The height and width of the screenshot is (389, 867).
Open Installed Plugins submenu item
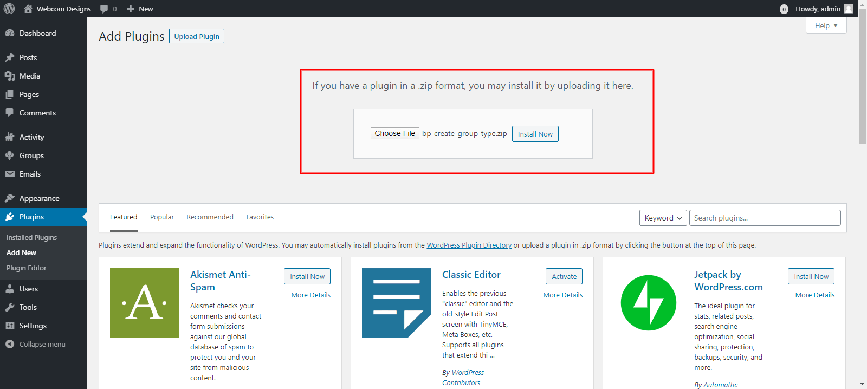pyautogui.click(x=31, y=237)
